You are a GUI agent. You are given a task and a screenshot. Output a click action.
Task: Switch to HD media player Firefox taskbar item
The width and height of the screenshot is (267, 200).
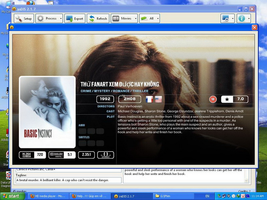[48, 196]
